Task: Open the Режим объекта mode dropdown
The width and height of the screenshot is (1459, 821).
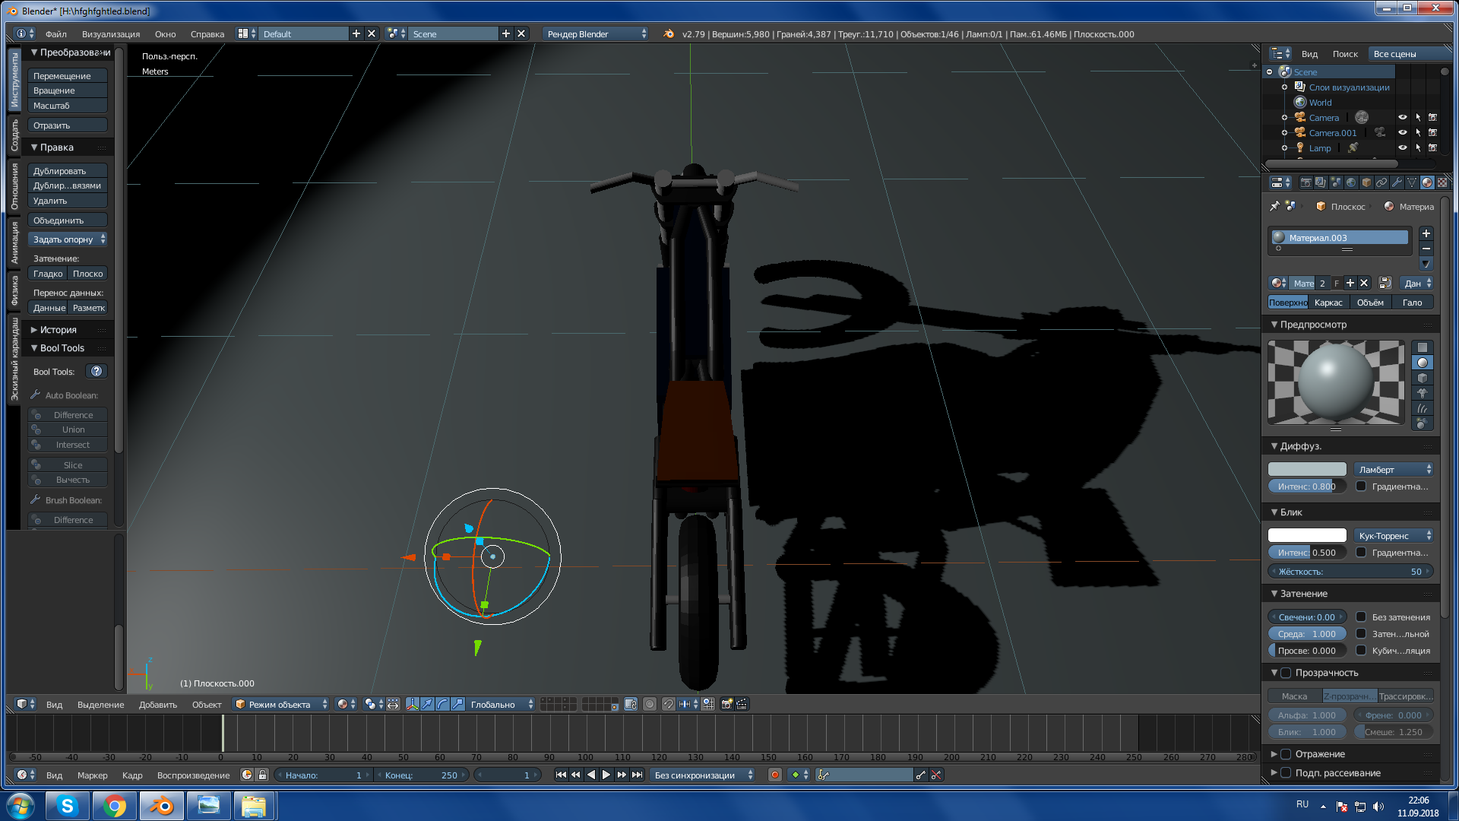Action: tap(281, 705)
